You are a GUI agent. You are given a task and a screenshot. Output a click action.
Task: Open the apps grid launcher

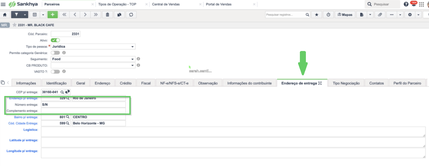(x=421, y=4)
